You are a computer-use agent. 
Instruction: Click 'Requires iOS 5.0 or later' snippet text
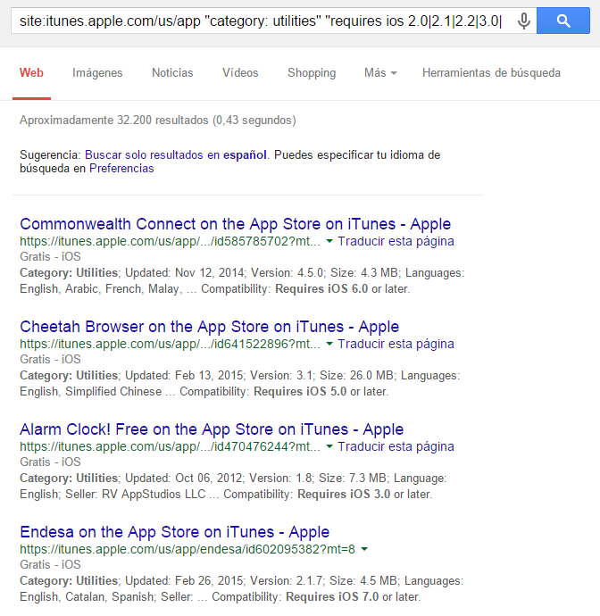321,391
